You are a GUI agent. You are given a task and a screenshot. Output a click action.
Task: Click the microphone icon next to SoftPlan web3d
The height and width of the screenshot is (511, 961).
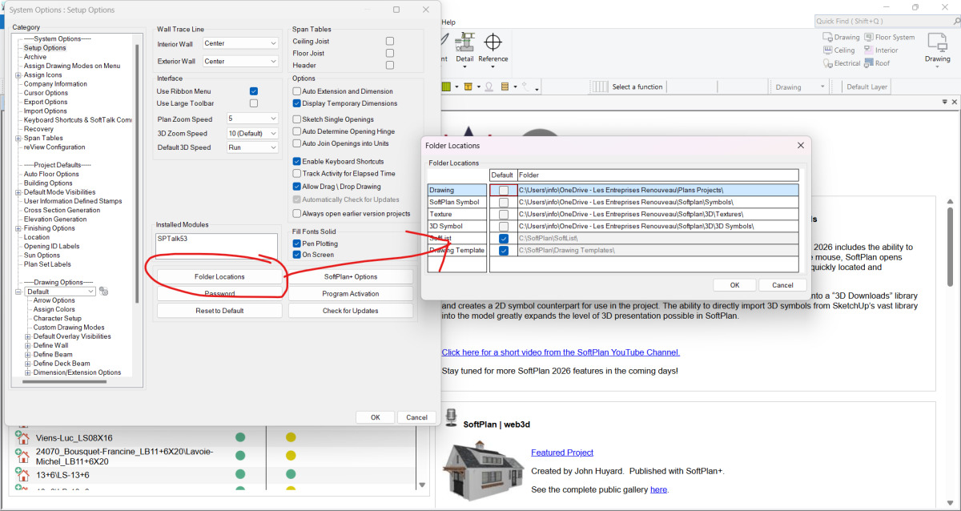(x=450, y=417)
